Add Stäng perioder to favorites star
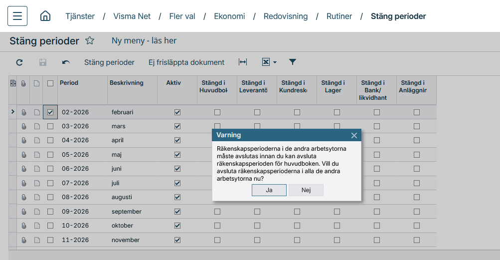The image size is (500, 260). 90,40
